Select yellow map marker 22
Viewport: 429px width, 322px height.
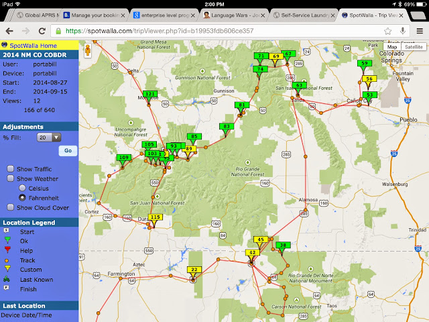point(194,270)
